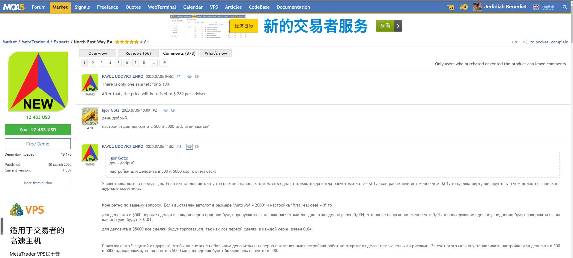Screen dimensions: 573x258
Task: Click the MetaTrader 4 breadcrumb link
Action: pos(35,42)
